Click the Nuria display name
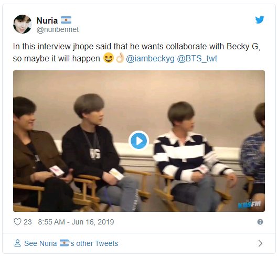Image resolution: width=278 pixels, height=257 pixels. pyautogui.click(x=47, y=20)
